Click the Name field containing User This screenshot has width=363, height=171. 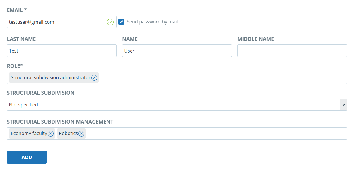pos(177,51)
